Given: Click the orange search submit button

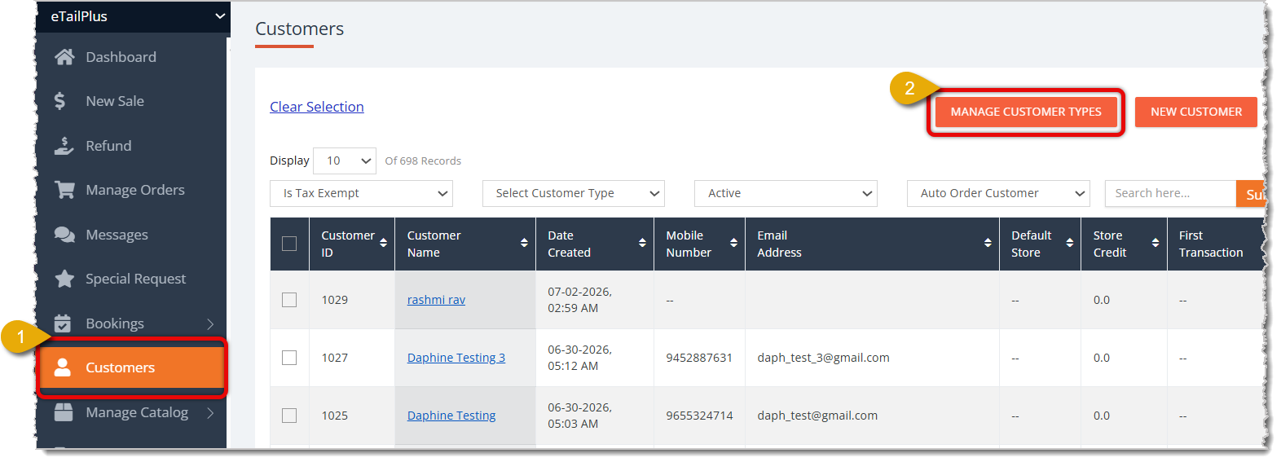Looking at the screenshot, I should (x=1251, y=194).
